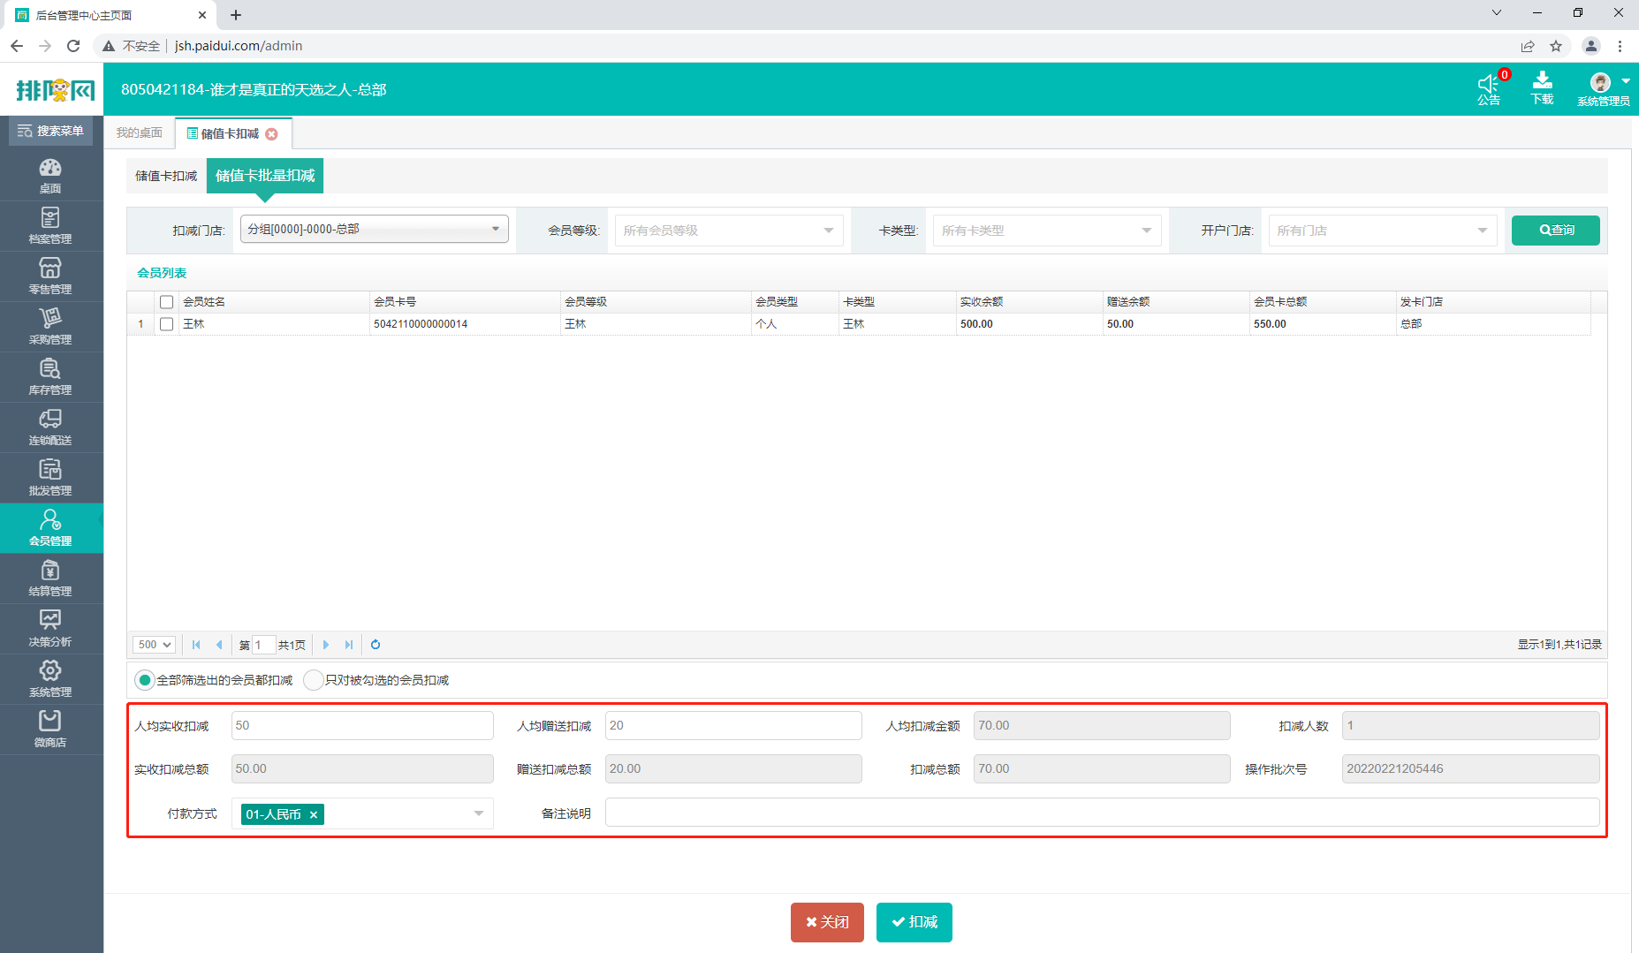The height and width of the screenshot is (953, 1639).
Task: Open 零售管理 in the sidebar
Action: [x=50, y=276]
